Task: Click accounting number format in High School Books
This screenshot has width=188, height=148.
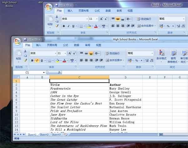Action: 130,61
